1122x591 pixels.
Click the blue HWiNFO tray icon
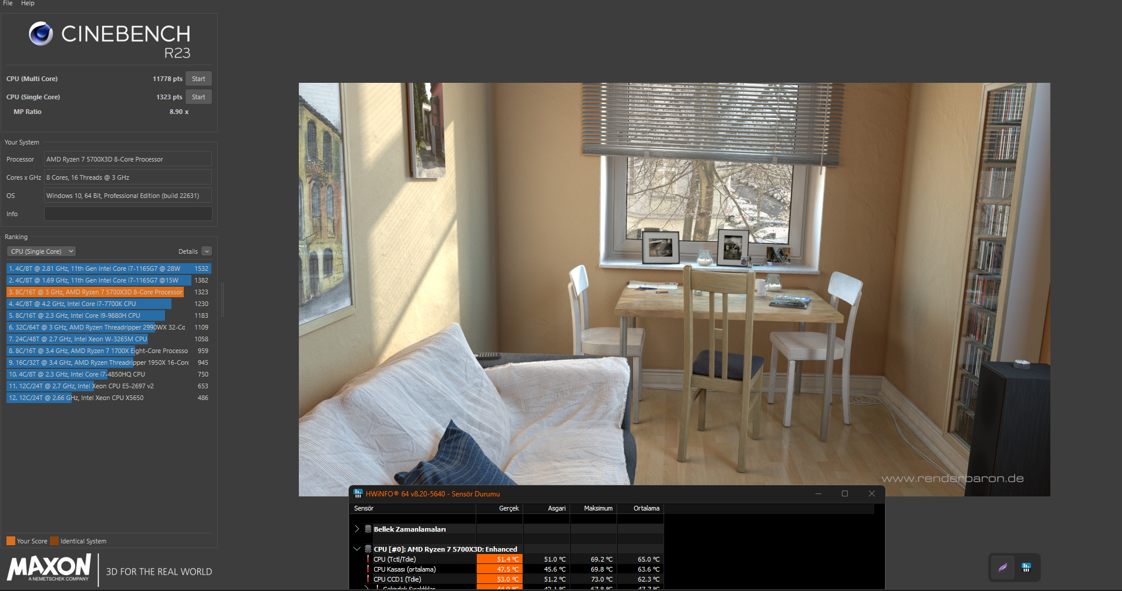tap(1026, 568)
